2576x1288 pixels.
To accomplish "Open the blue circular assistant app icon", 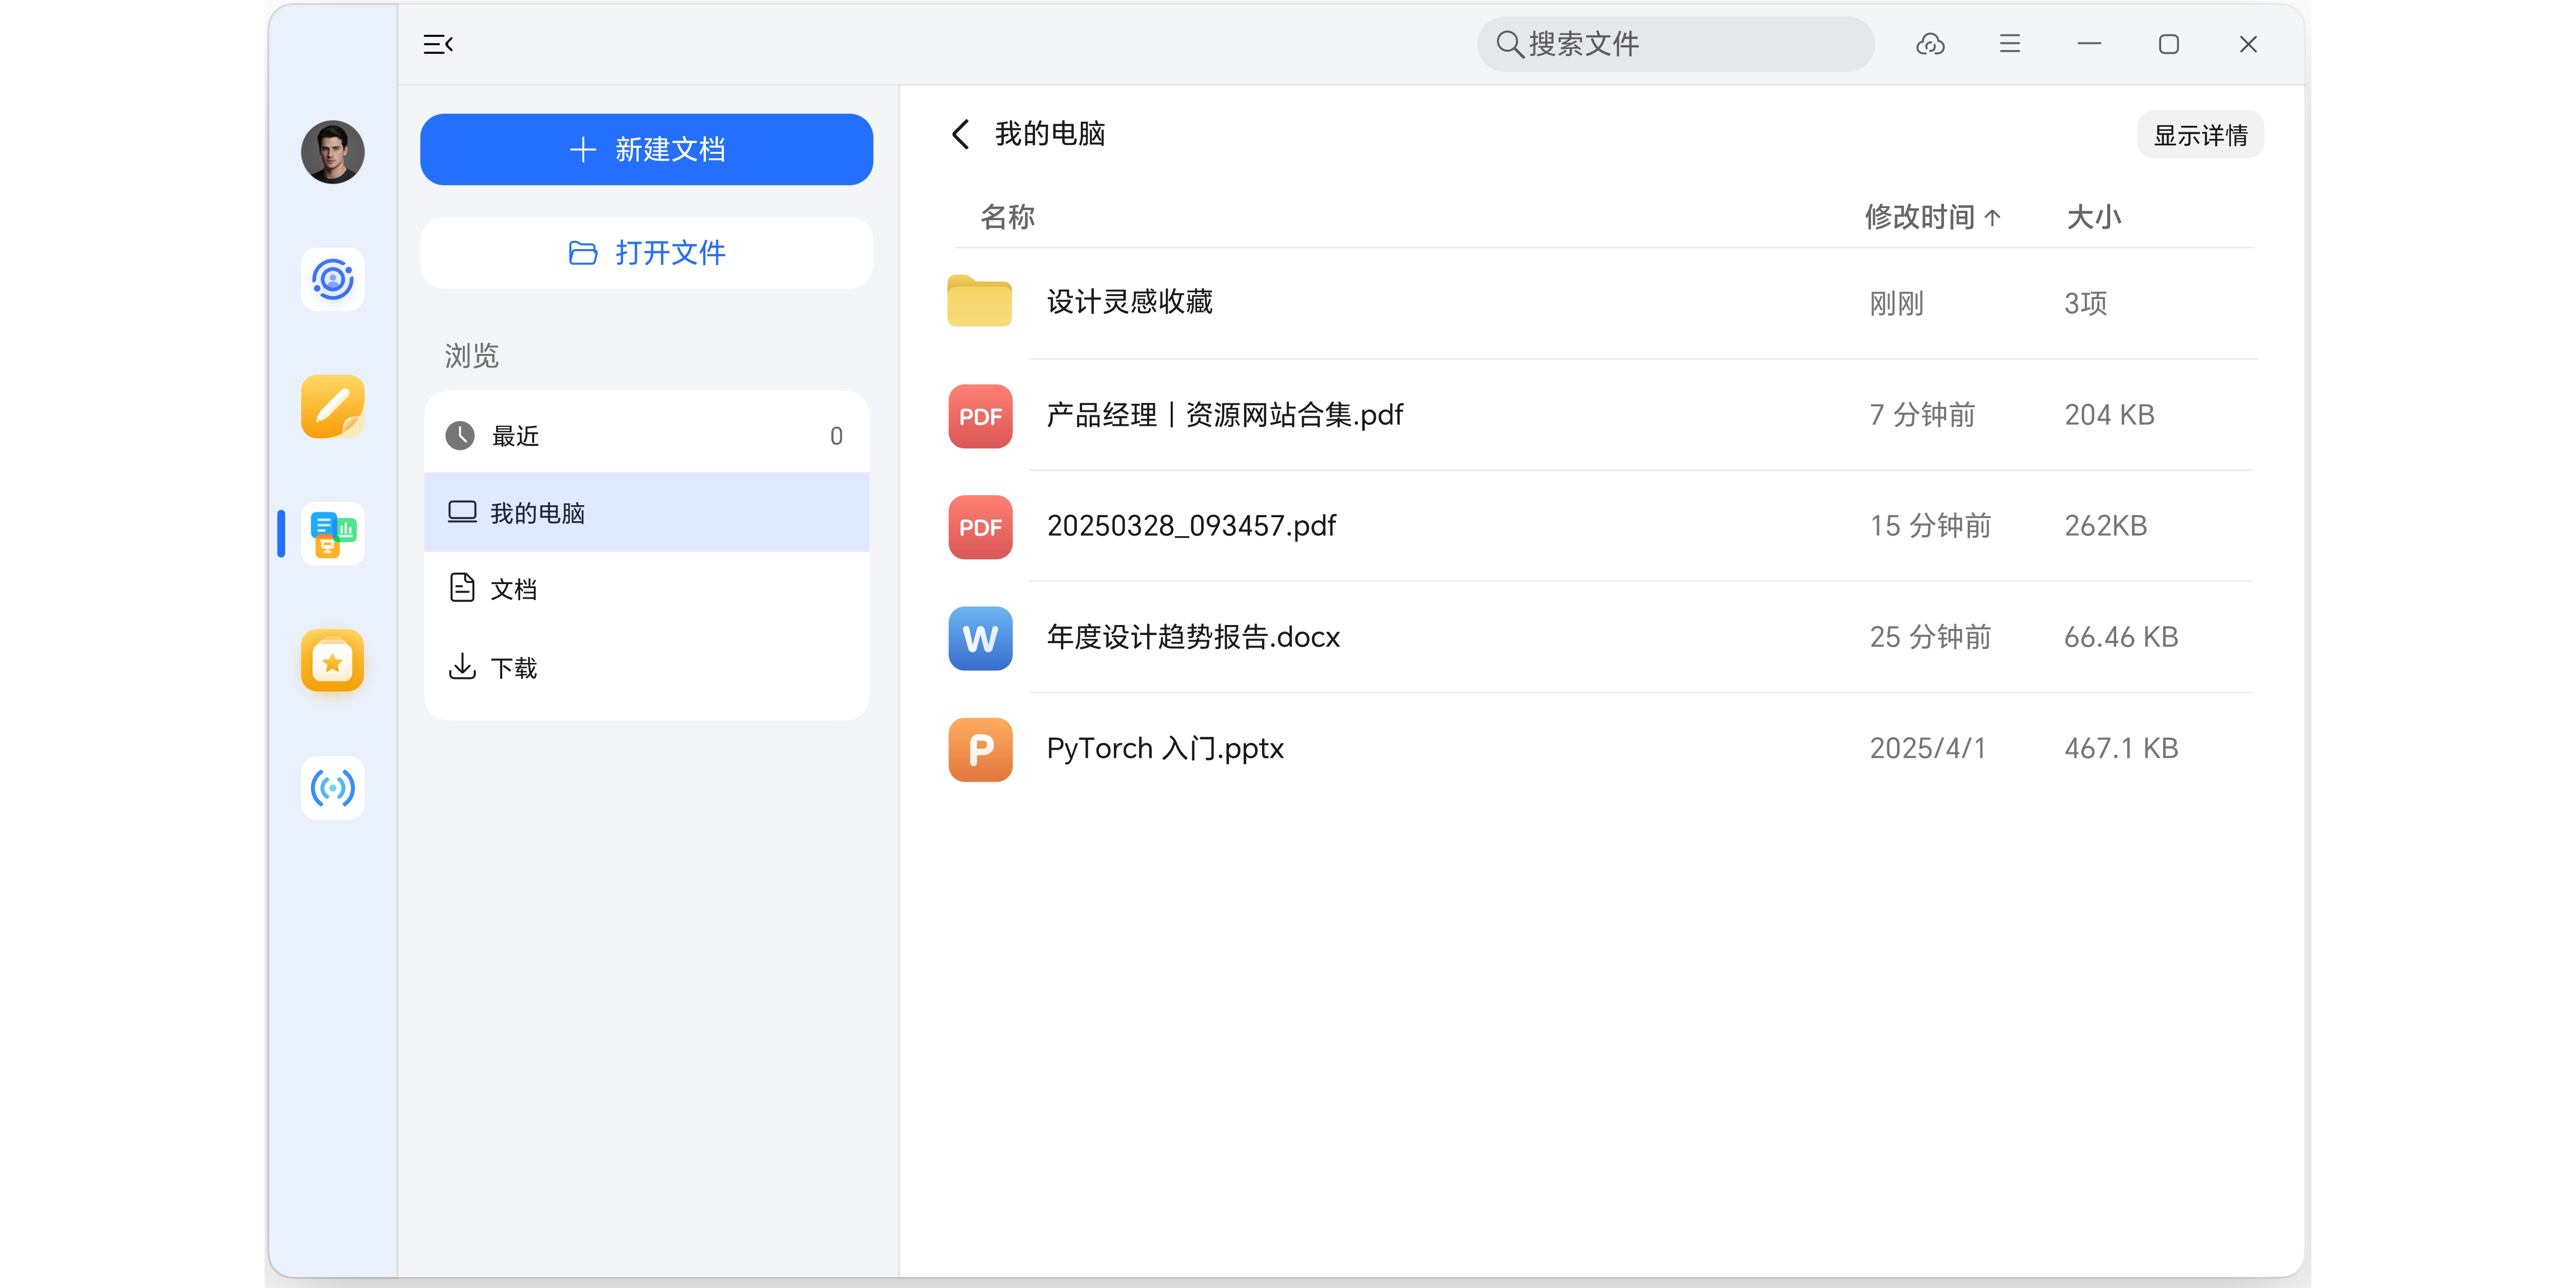I will click(333, 279).
